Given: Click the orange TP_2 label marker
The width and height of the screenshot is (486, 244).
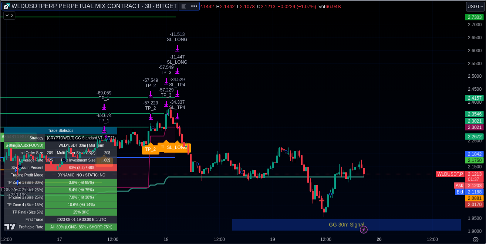Looking at the screenshot, I should click(x=151, y=149).
